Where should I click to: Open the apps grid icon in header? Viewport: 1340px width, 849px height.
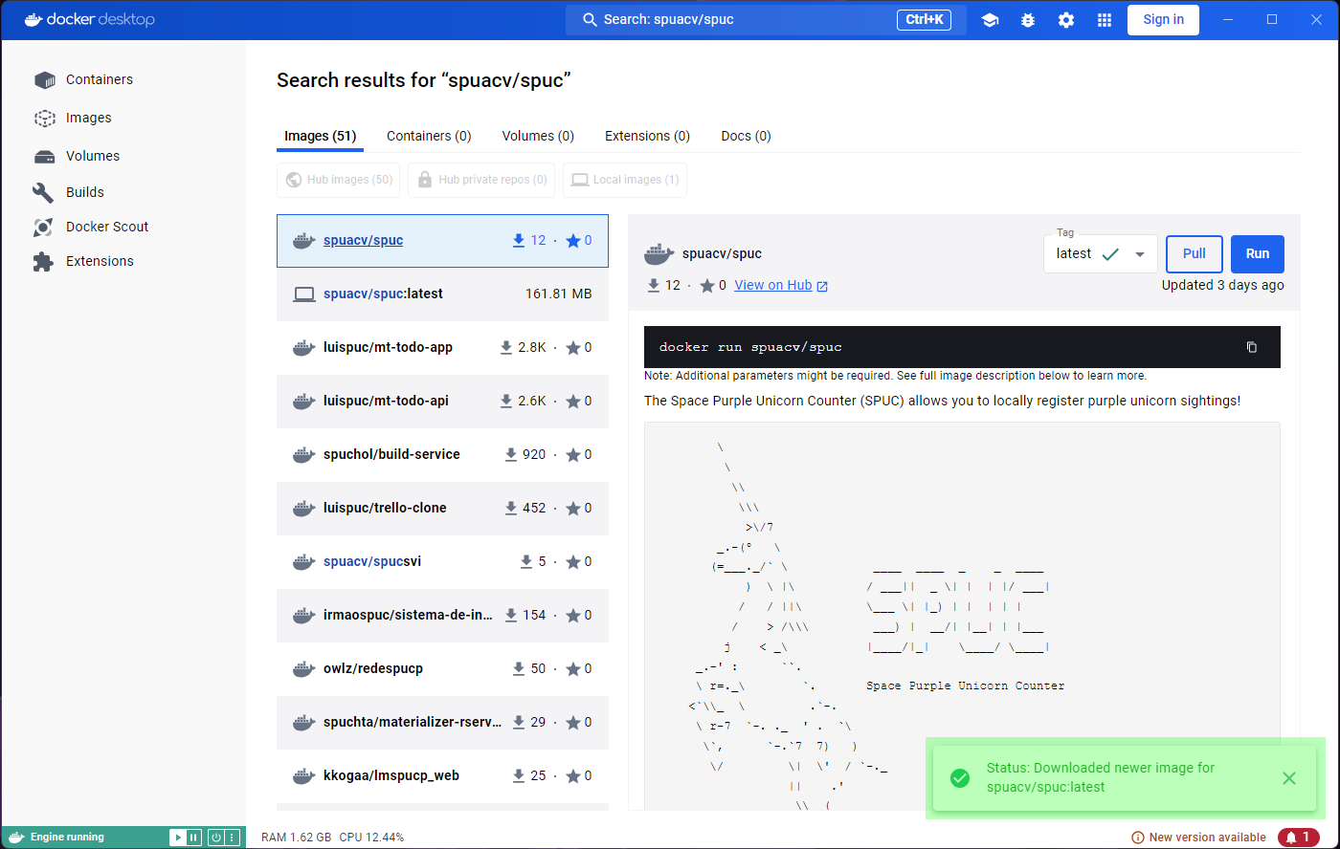[x=1105, y=20]
